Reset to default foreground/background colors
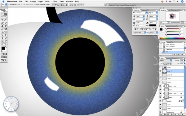Screen dimensions: 186x116 [x=2, y=51]
